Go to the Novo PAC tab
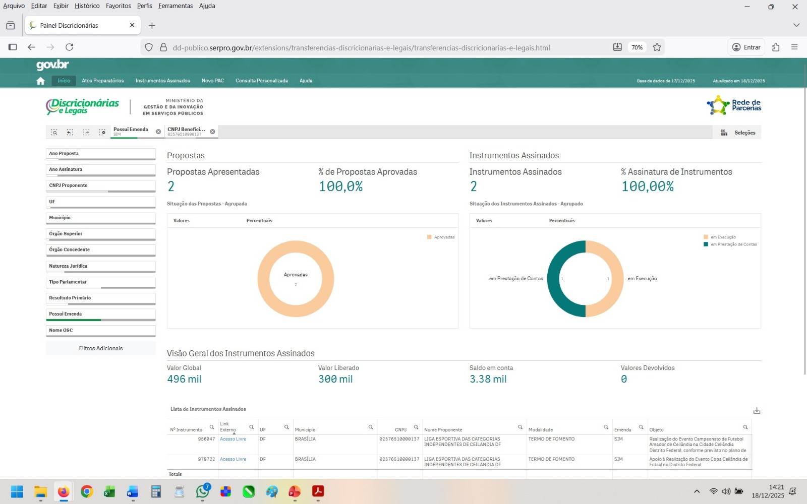The height and width of the screenshot is (504, 807). (212, 81)
